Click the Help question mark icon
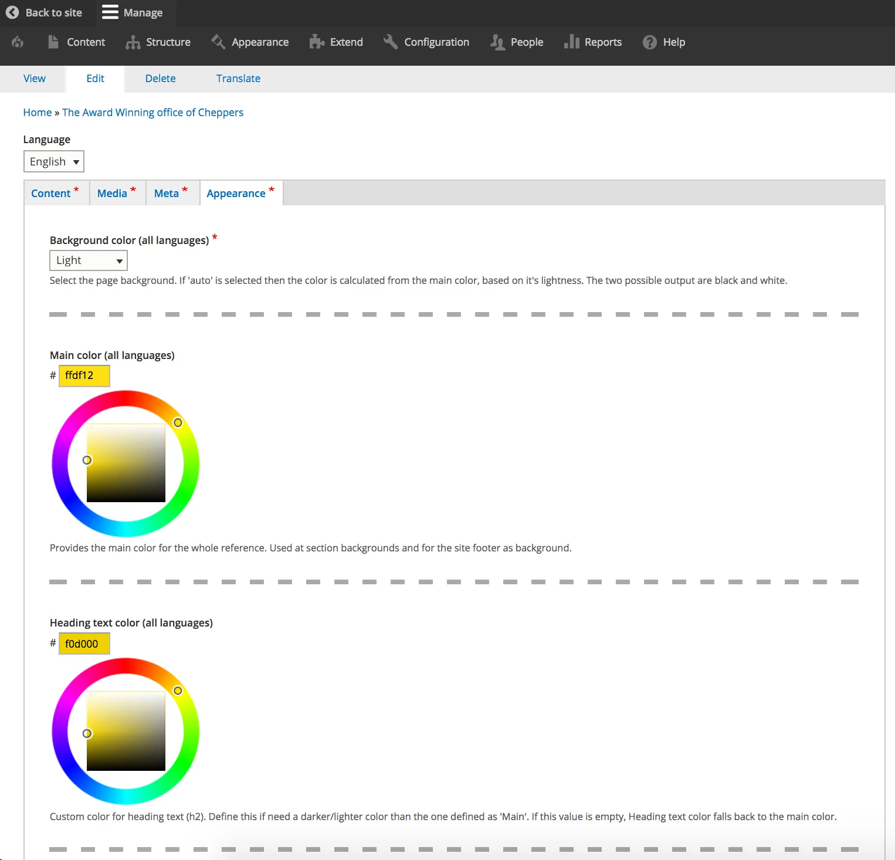The height and width of the screenshot is (860, 895). pyautogui.click(x=649, y=42)
